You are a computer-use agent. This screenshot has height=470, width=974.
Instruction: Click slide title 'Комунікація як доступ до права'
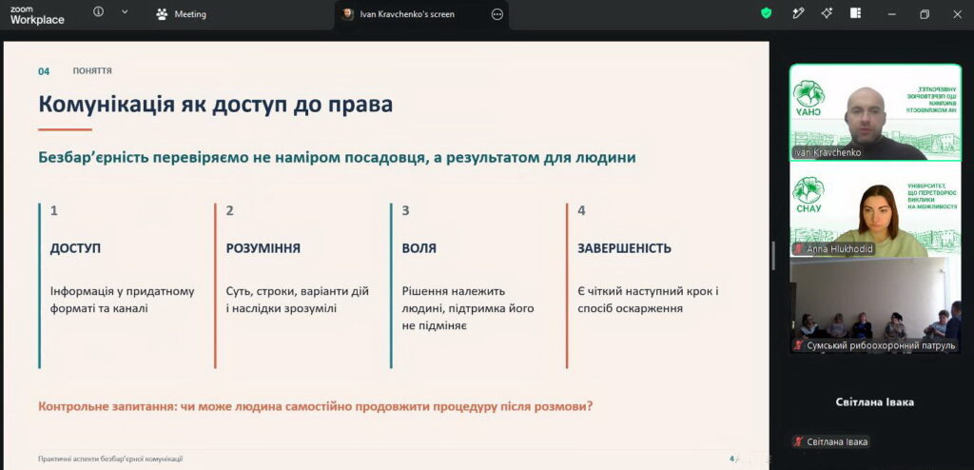216,104
